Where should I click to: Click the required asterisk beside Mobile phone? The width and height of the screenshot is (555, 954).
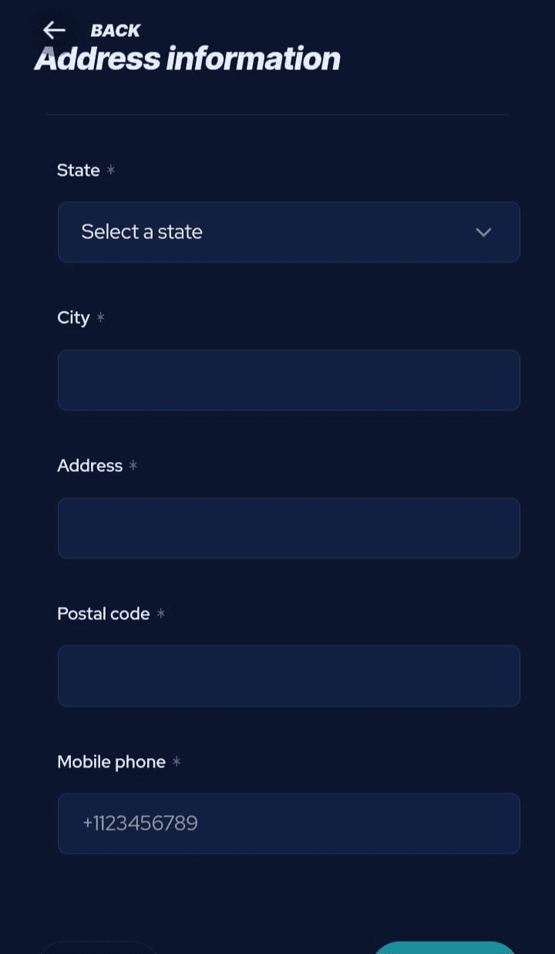tap(176, 762)
